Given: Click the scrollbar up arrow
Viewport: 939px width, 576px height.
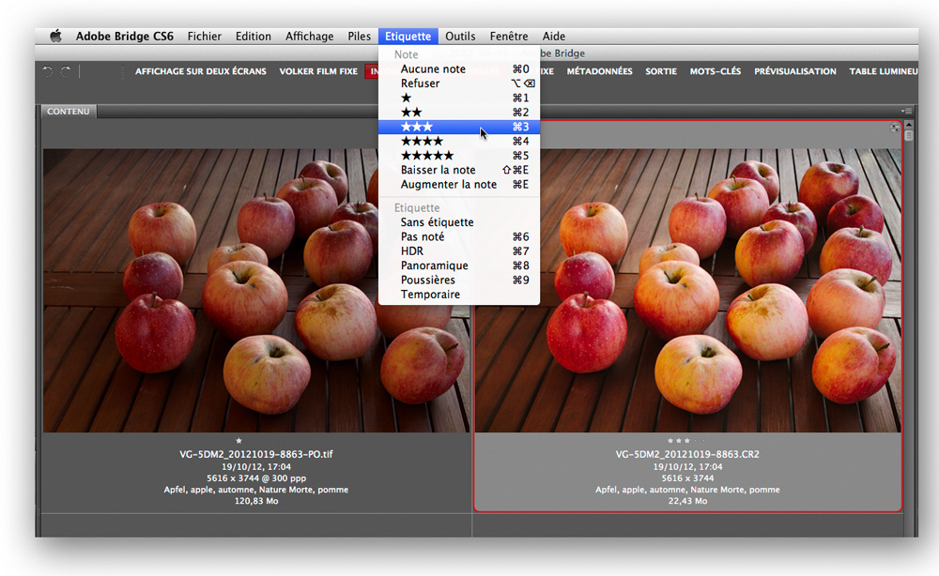Looking at the screenshot, I should (x=908, y=125).
